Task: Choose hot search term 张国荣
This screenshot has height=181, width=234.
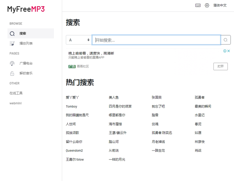Action: (157, 97)
